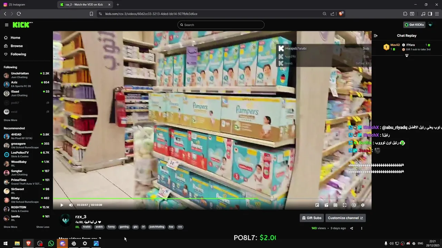Open grossgore's Old School RuneScape channel
Image resolution: width=442 pixels, height=248 pixels.
(26, 145)
